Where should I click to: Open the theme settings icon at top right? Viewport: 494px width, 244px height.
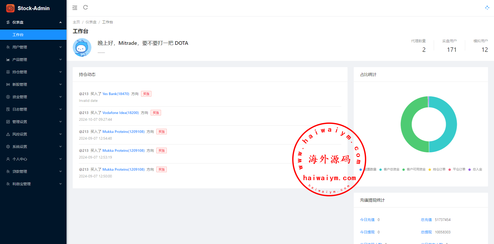pyautogui.click(x=487, y=8)
